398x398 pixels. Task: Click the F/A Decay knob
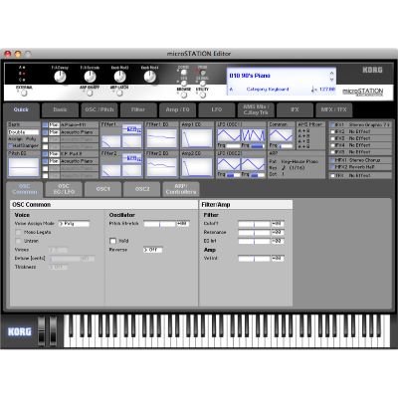point(60,77)
